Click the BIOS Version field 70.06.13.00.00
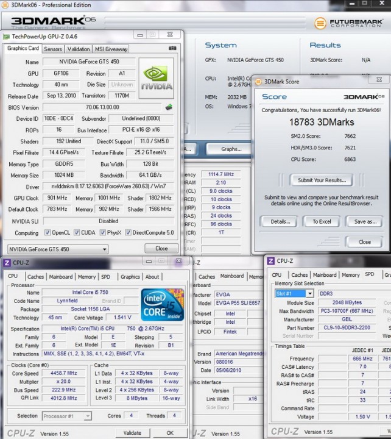Screen dimensions: 391x439 [x=102, y=107]
